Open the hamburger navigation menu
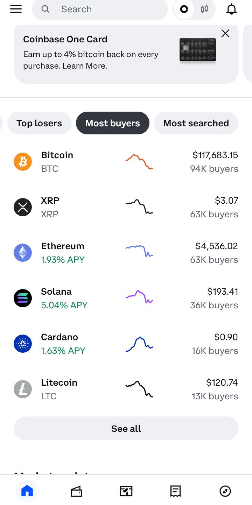The width and height of the screenshot is (252, 505). tap(16, 9)
